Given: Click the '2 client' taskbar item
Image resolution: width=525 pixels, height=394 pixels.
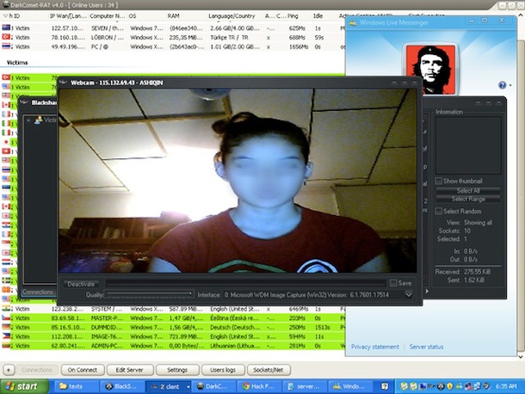Looking at the screenshot, I should click(164, 387).
